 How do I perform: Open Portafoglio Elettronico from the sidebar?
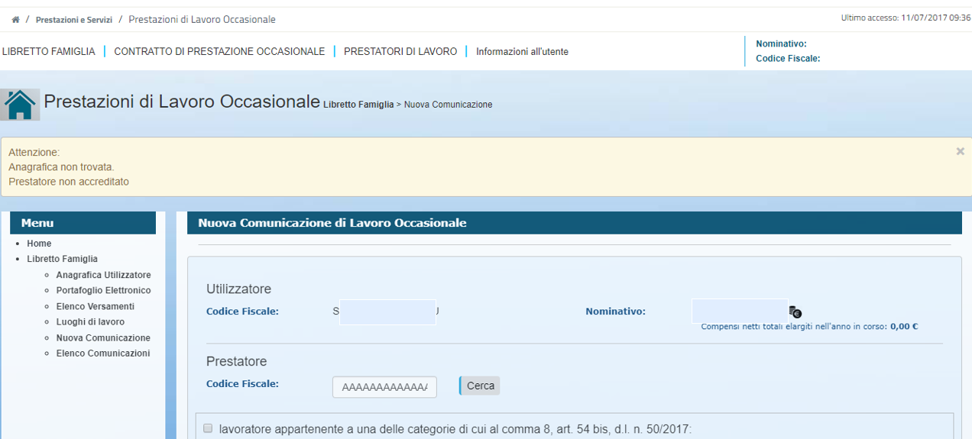(103, 291)
